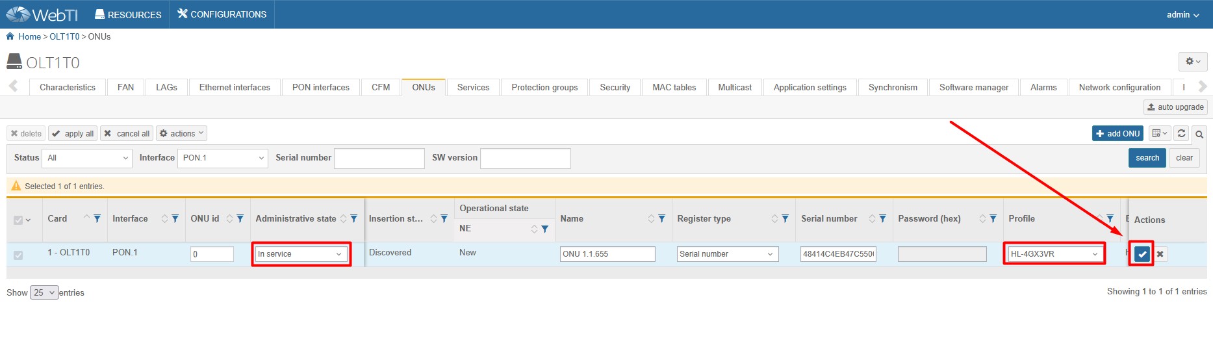1213x360 pixels.
Task: Click the X cancel icon in Actions column
Action: point(1160,254)
